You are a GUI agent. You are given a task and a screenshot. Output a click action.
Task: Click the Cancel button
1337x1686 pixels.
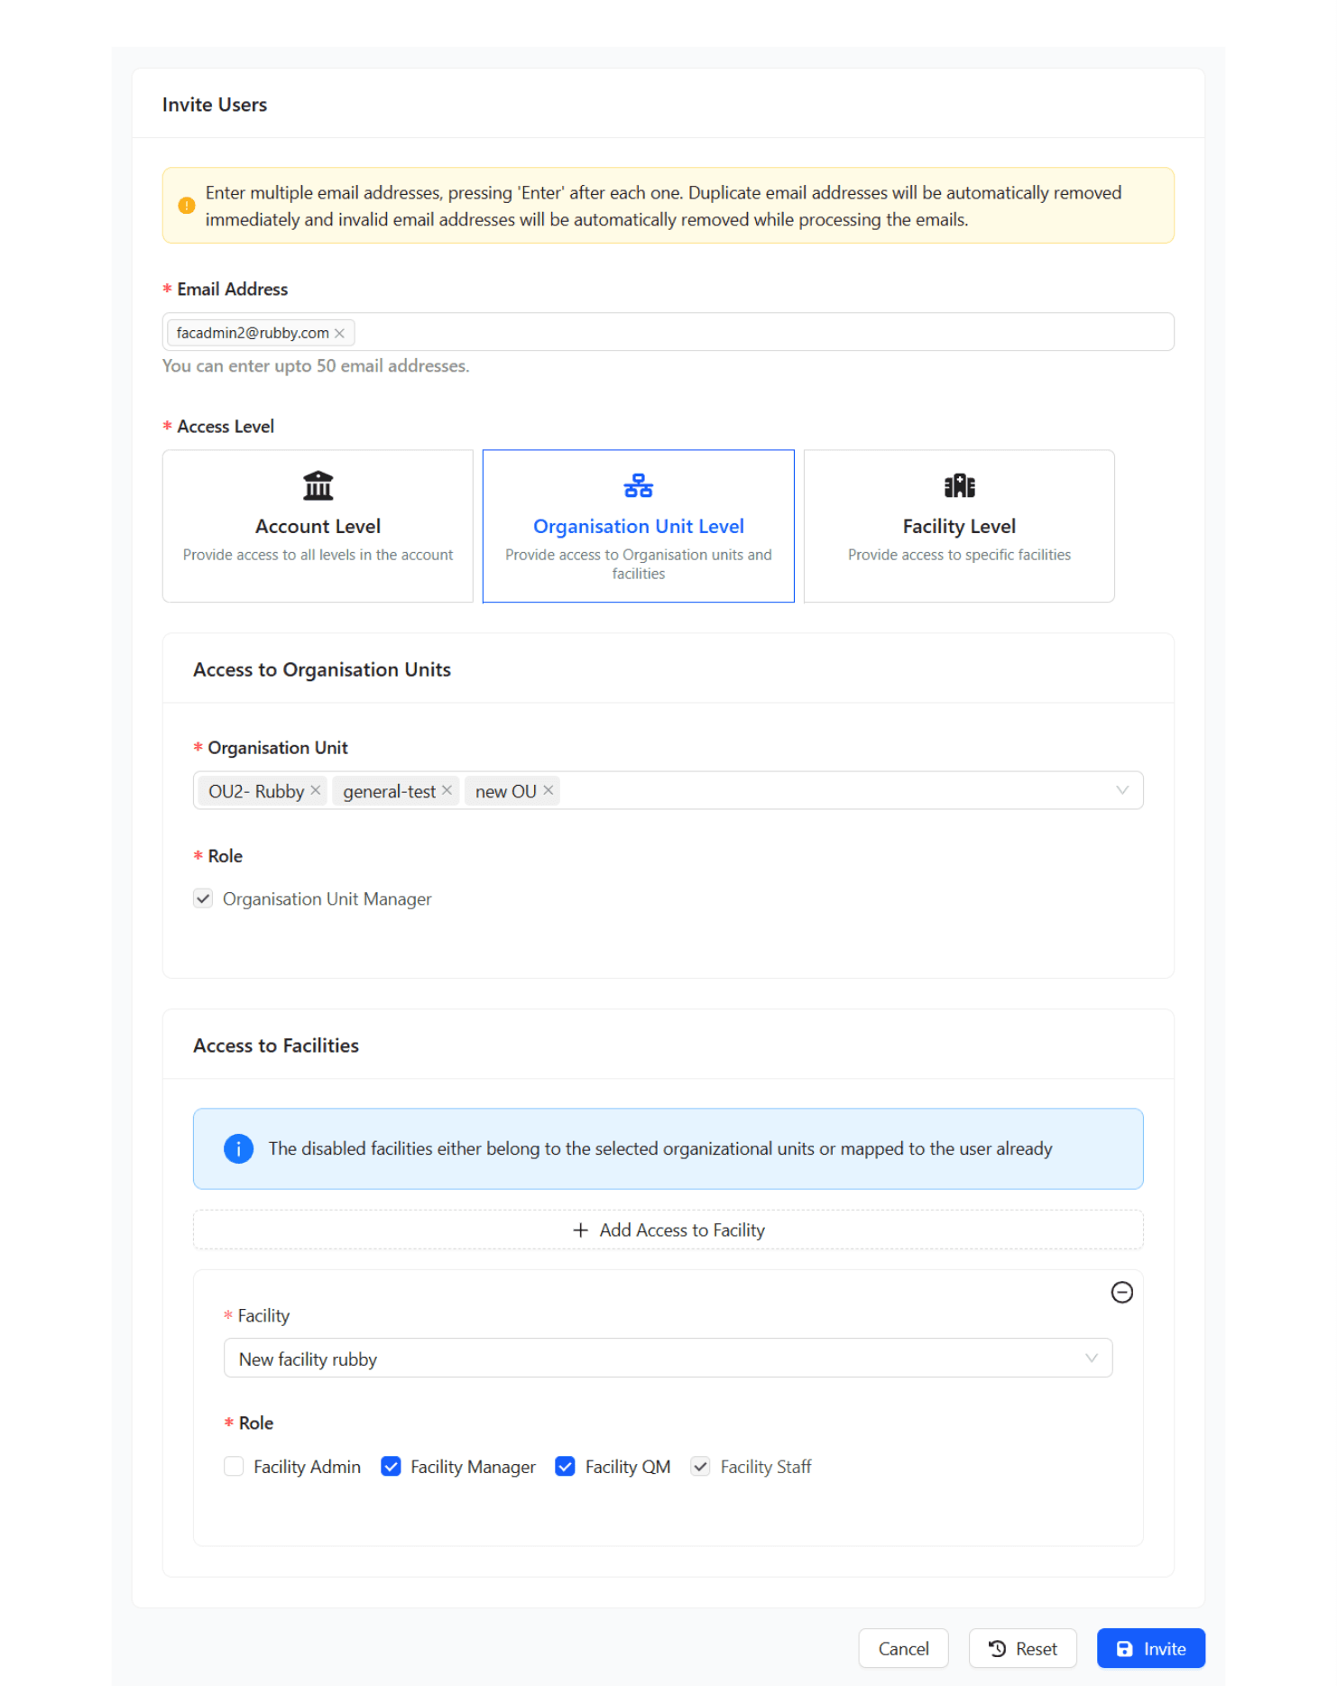click(x=903, y=1648)
